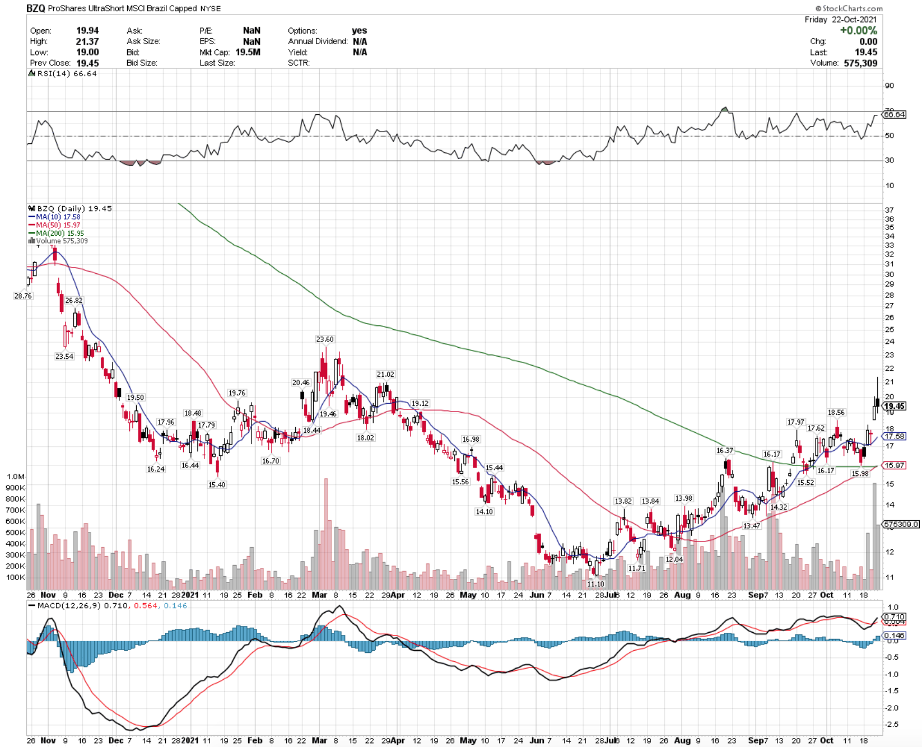This screenshot has width=922, height=747.
Task: Click the 19.76 high annotation
Action: (236, 393)
